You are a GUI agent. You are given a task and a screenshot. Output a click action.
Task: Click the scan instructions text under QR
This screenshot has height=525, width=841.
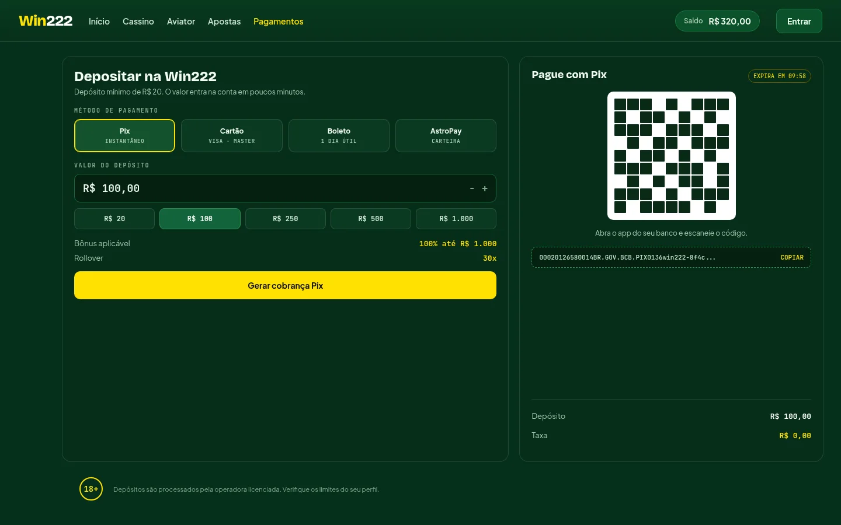point(671,233)
